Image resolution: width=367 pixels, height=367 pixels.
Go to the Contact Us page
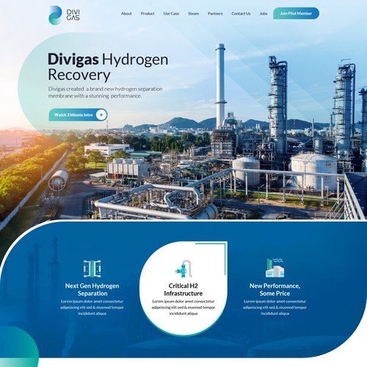tap(241, 13)
